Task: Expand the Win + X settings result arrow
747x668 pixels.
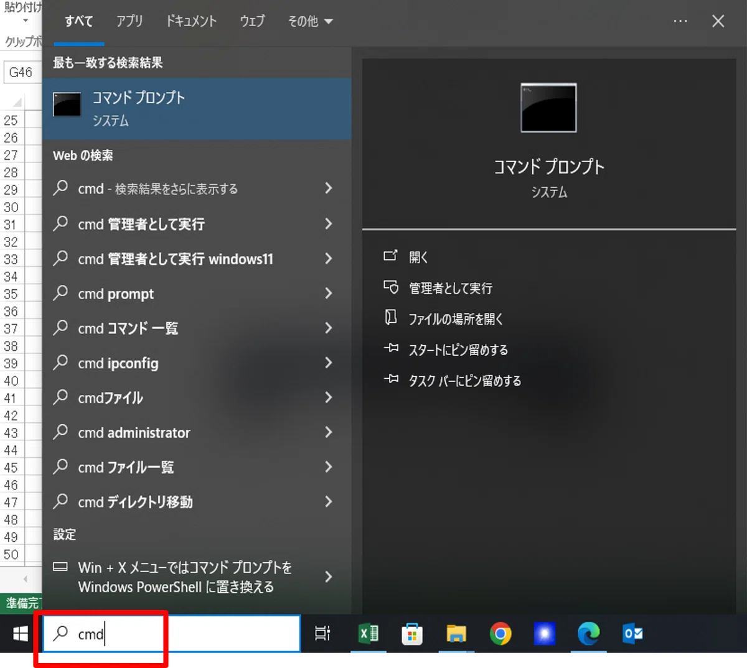Action: point(329,577)
